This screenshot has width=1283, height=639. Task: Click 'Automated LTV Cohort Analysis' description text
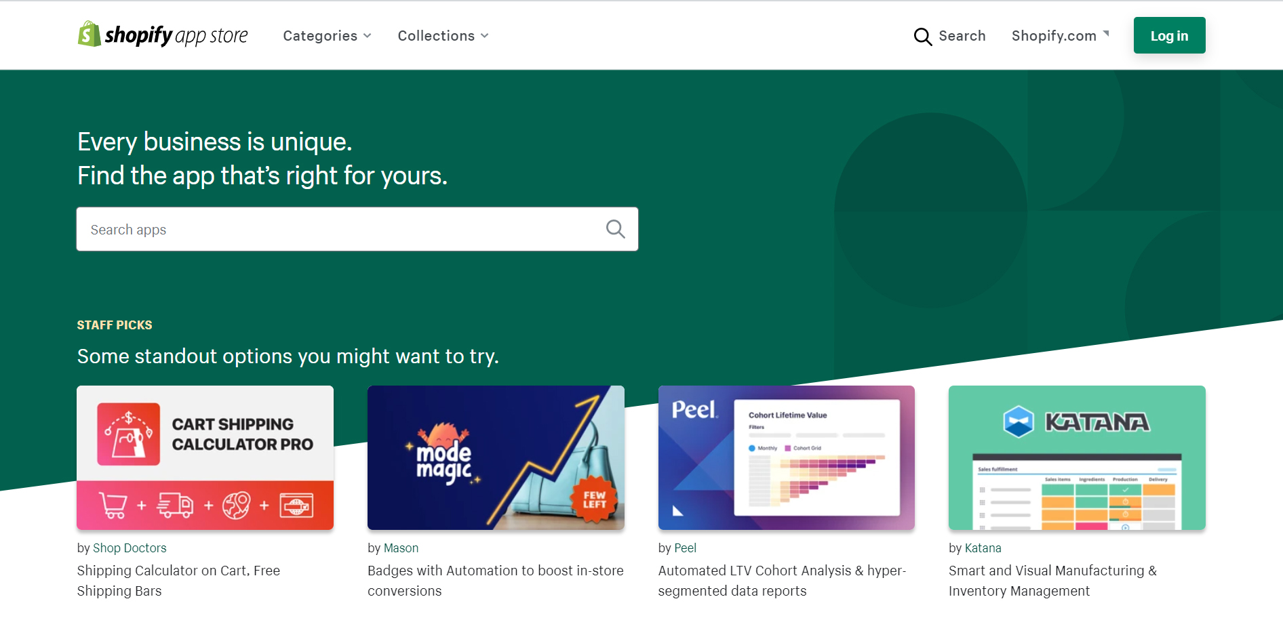coord(782,581)
